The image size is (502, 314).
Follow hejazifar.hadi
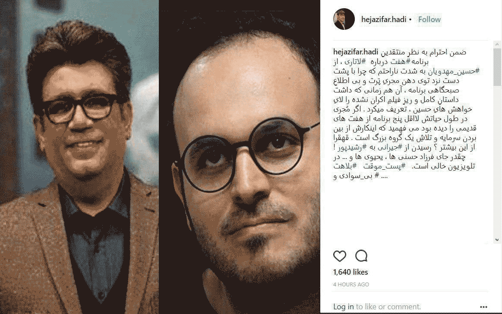click(429, 19)
